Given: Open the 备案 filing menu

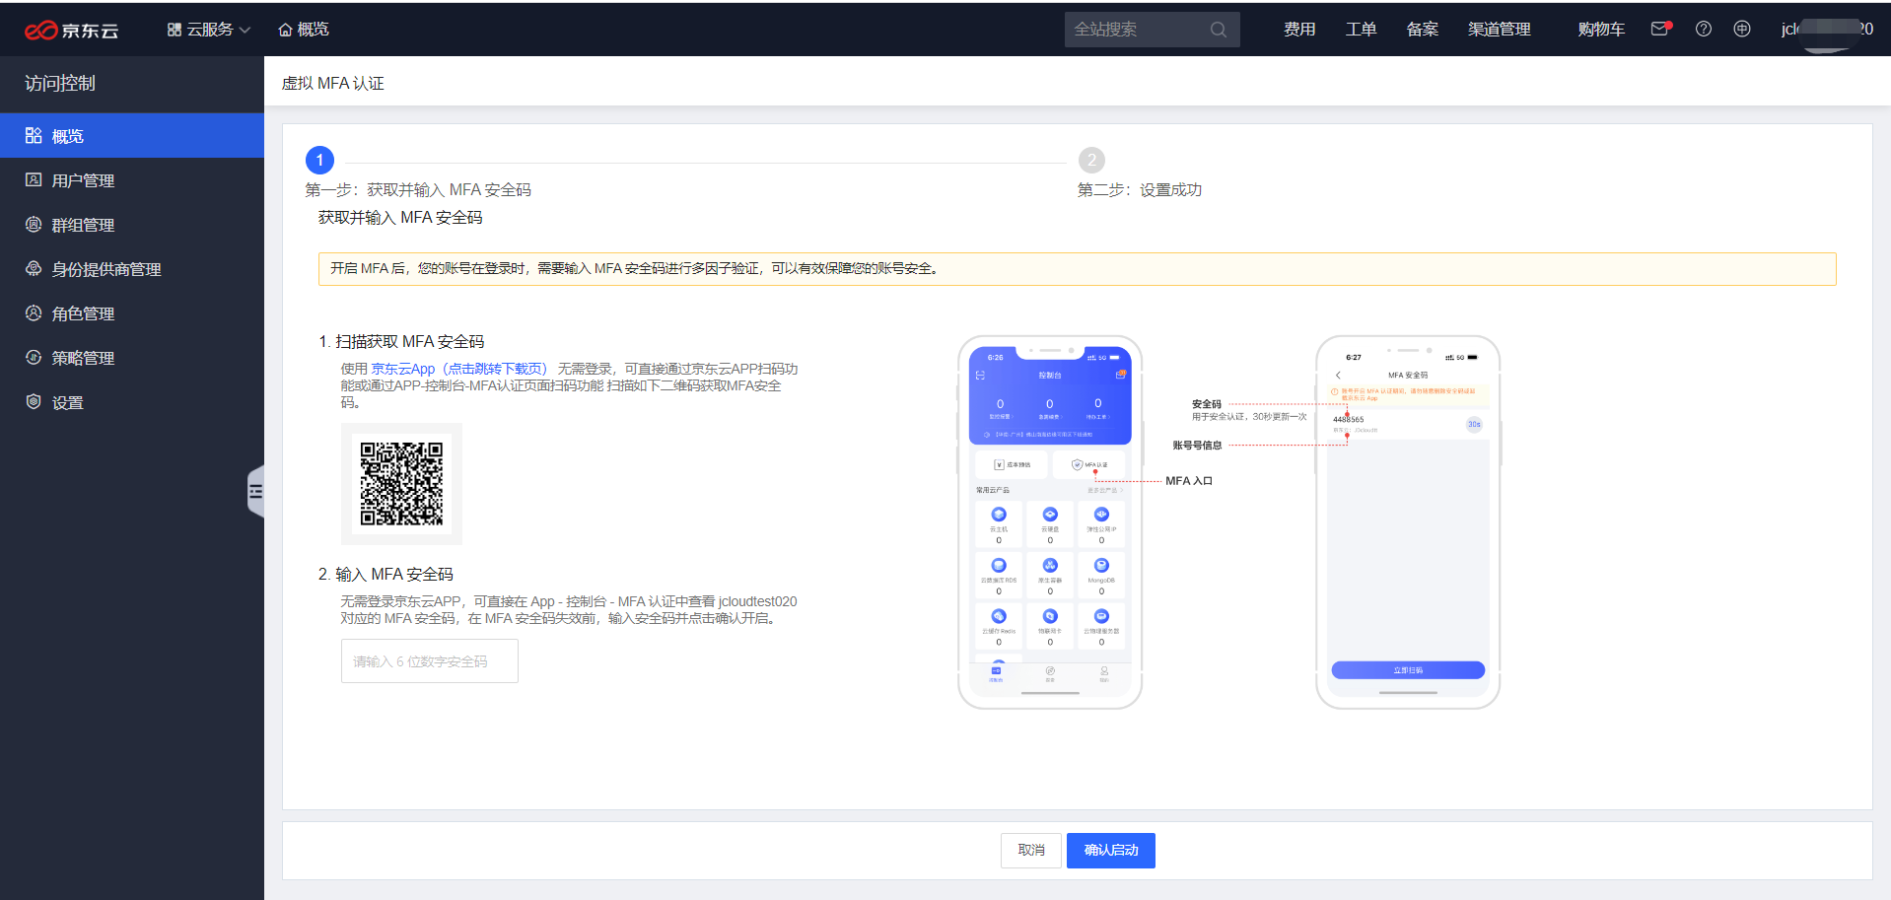Looking at the screenshot, I should click(1422, 30).
